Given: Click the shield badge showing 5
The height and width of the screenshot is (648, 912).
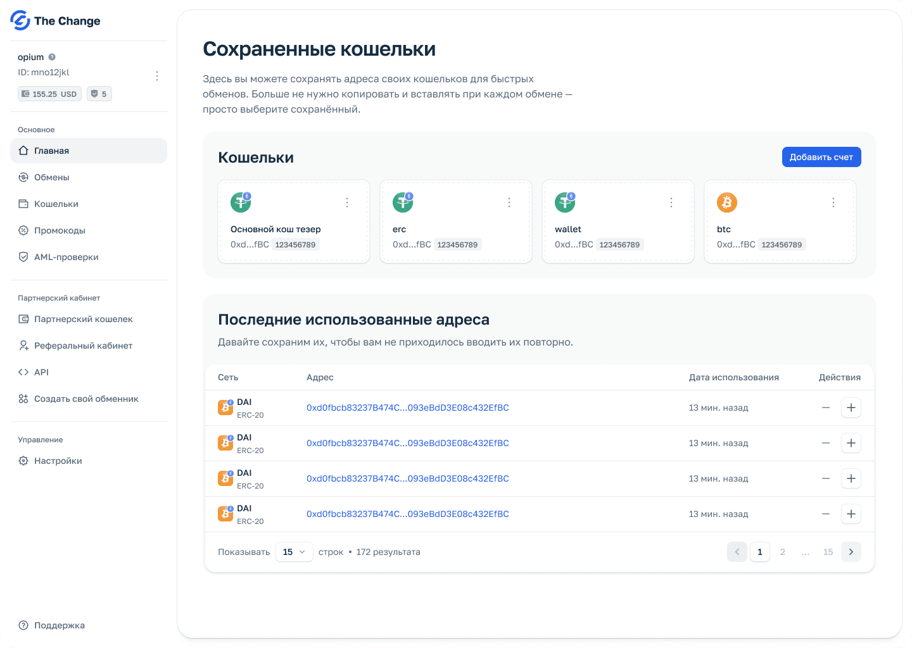Looking at the screenshot, I should (99, 94).
